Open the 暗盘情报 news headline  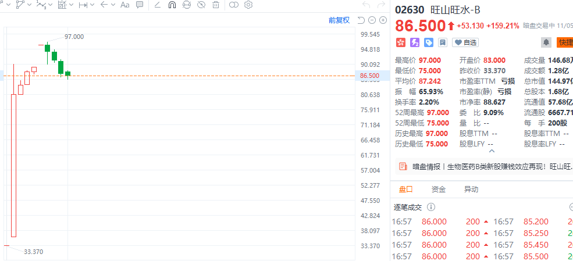(x=493, y=166)
